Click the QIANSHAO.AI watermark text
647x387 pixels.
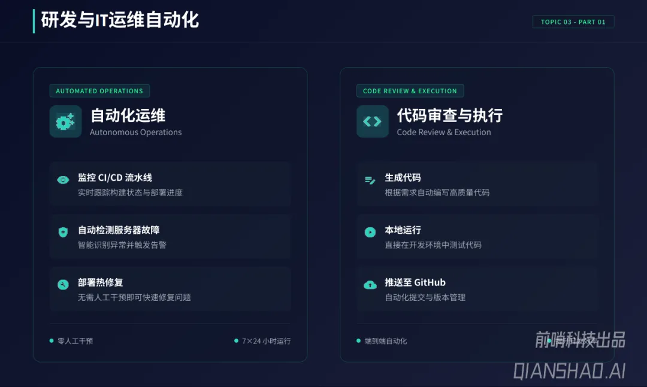[569, 371]
